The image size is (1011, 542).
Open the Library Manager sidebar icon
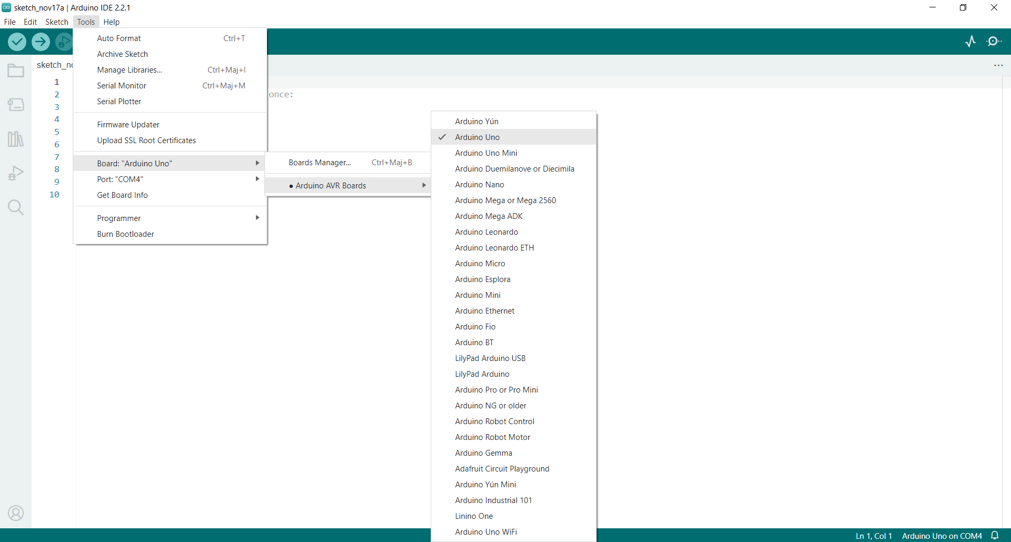pos(16,139)
